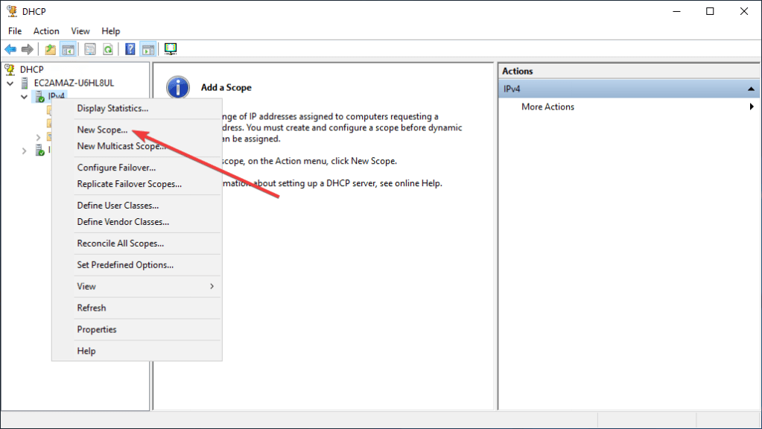This screenshot has width=762, height=429.
Task: Click the Export List toolbar icon
Action: coord(90,49)
